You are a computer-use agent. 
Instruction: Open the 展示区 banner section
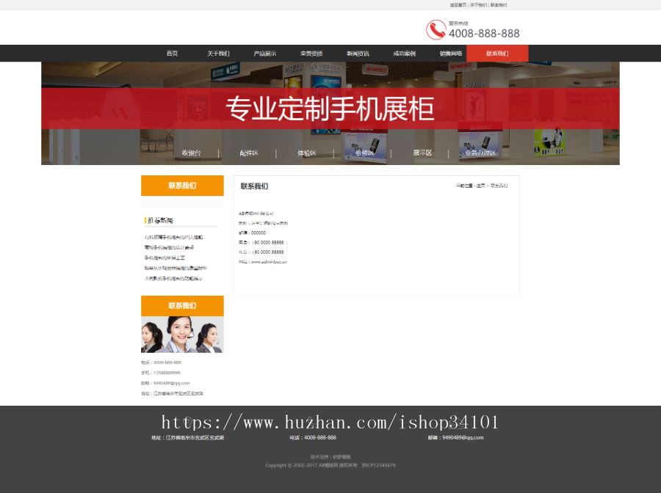pos(422,152)
